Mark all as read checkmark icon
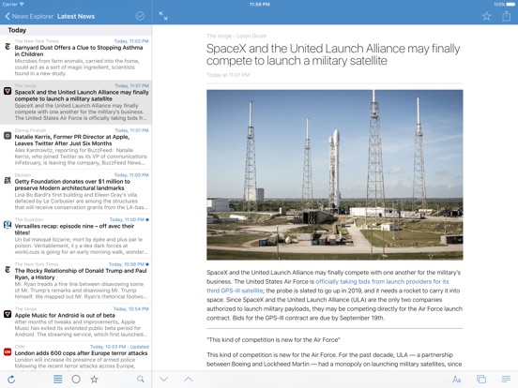Viewport: 518px width, 388px height. point(140,16)
